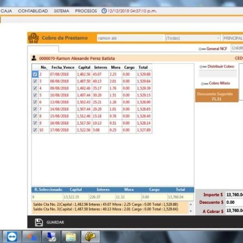The height and width of the screenshot is (243, 243).
Task: Uncheck installment No. 5 checkbox
Action: [35, 95]
